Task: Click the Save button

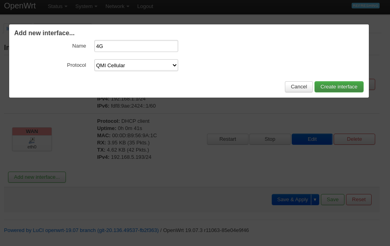Action: [x=332, y=199]
